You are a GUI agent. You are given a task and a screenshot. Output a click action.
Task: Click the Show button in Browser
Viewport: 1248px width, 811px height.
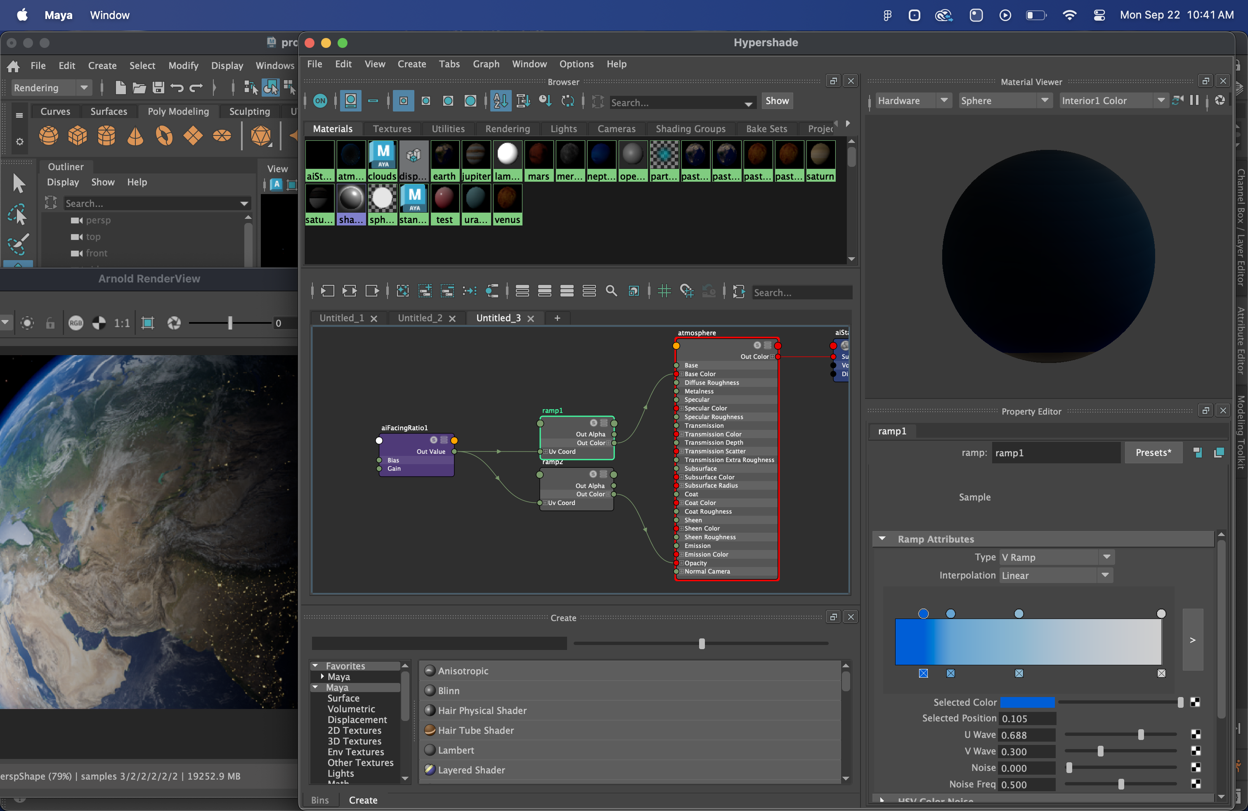click(777, 101)
